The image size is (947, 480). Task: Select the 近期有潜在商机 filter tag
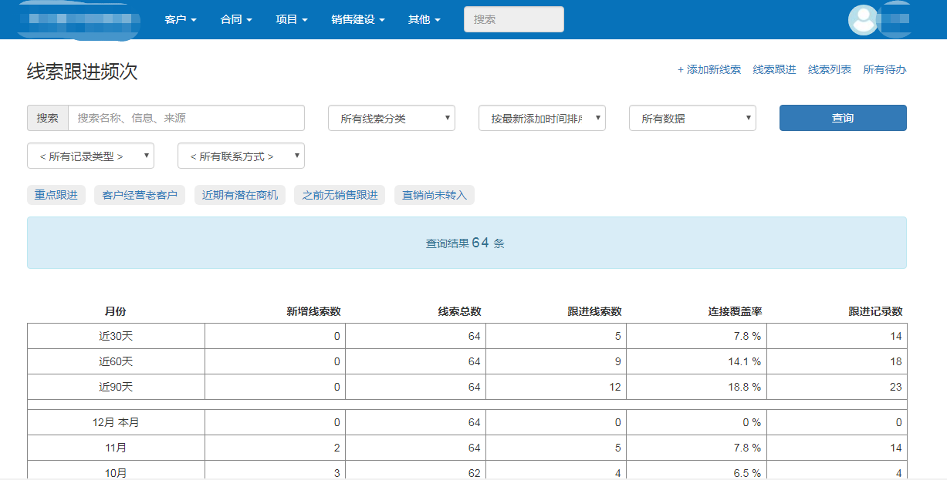(239, 195)
